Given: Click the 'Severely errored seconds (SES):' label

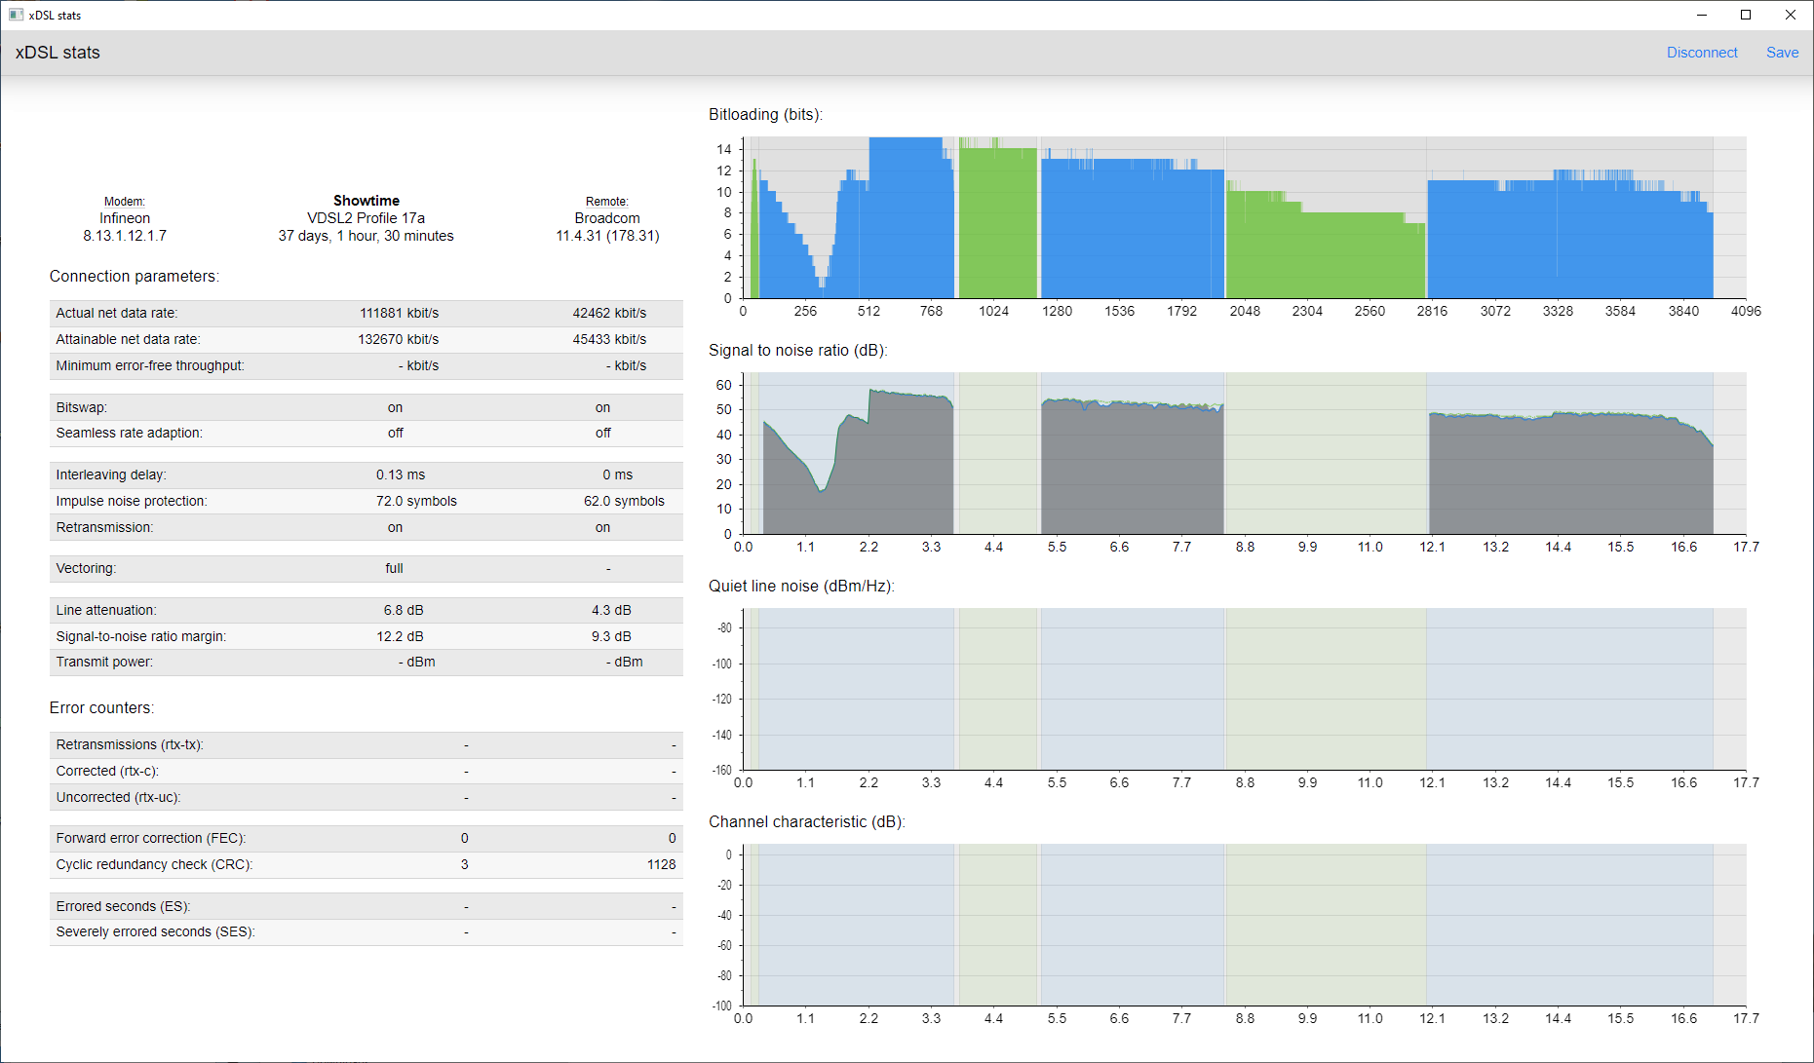Looking at the screenshot, I should [x=155, y=931].
